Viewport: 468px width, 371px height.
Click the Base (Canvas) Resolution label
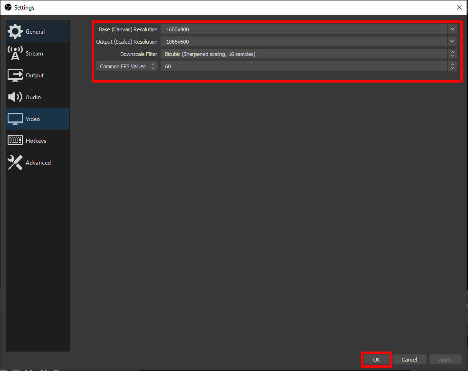pyautogui.click(x=128, y=29)
